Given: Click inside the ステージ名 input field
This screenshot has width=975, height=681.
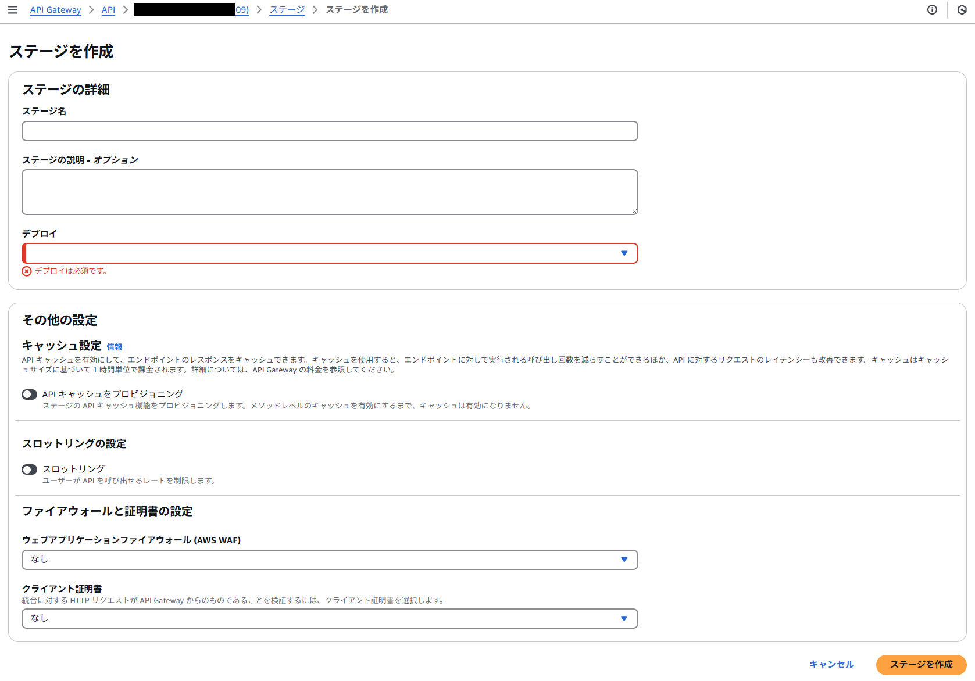Looking at the screenshot, I should 330,131.
